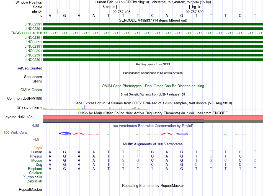This screenshot has height=196, width=263.
Task: Click the RepeatMasker track label
Action: coord(30,189)
